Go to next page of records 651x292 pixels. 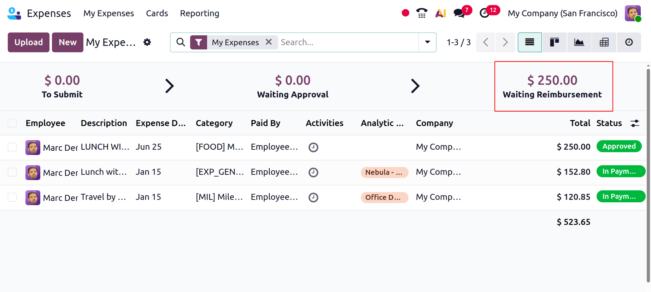coord(505,42)
